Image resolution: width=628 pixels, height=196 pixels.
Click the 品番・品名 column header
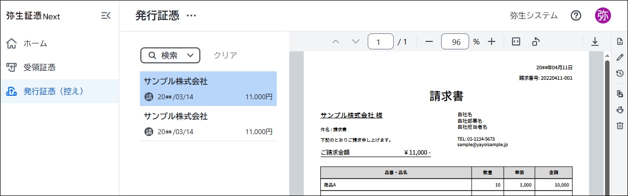coord(396,173)
